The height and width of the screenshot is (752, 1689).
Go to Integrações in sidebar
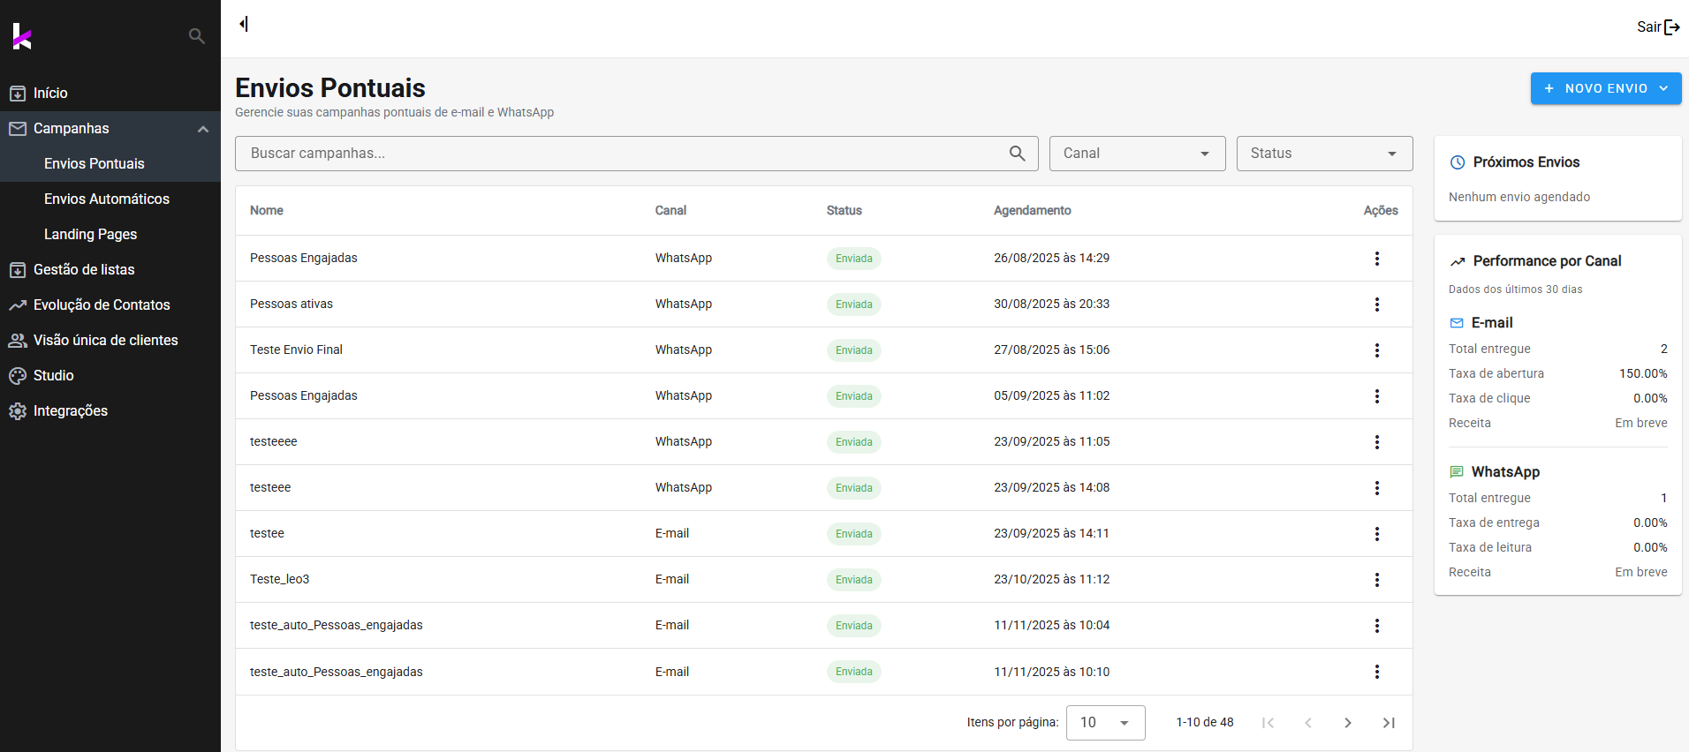pyautogui.click(x=71, y=411)
